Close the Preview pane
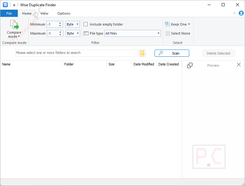Image resolution: width=245 pixels, height=186 pixels. point(238,64)
